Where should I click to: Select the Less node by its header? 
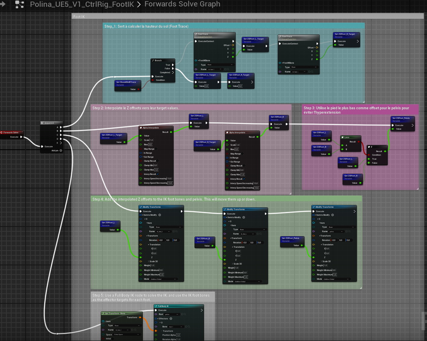click(351, 137)
